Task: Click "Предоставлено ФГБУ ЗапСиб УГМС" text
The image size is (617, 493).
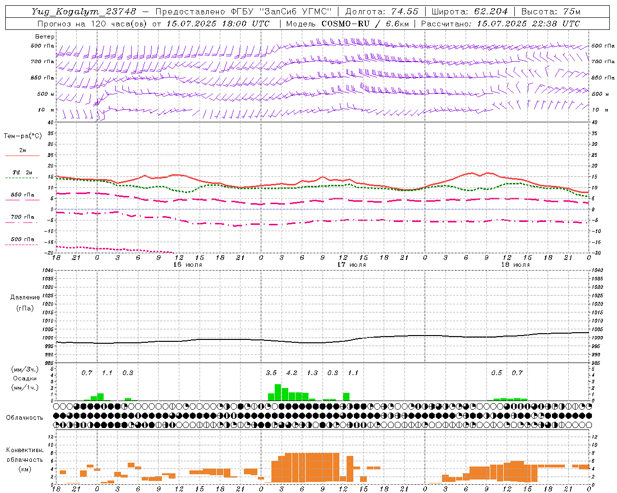Action: [x=243, y=11]
